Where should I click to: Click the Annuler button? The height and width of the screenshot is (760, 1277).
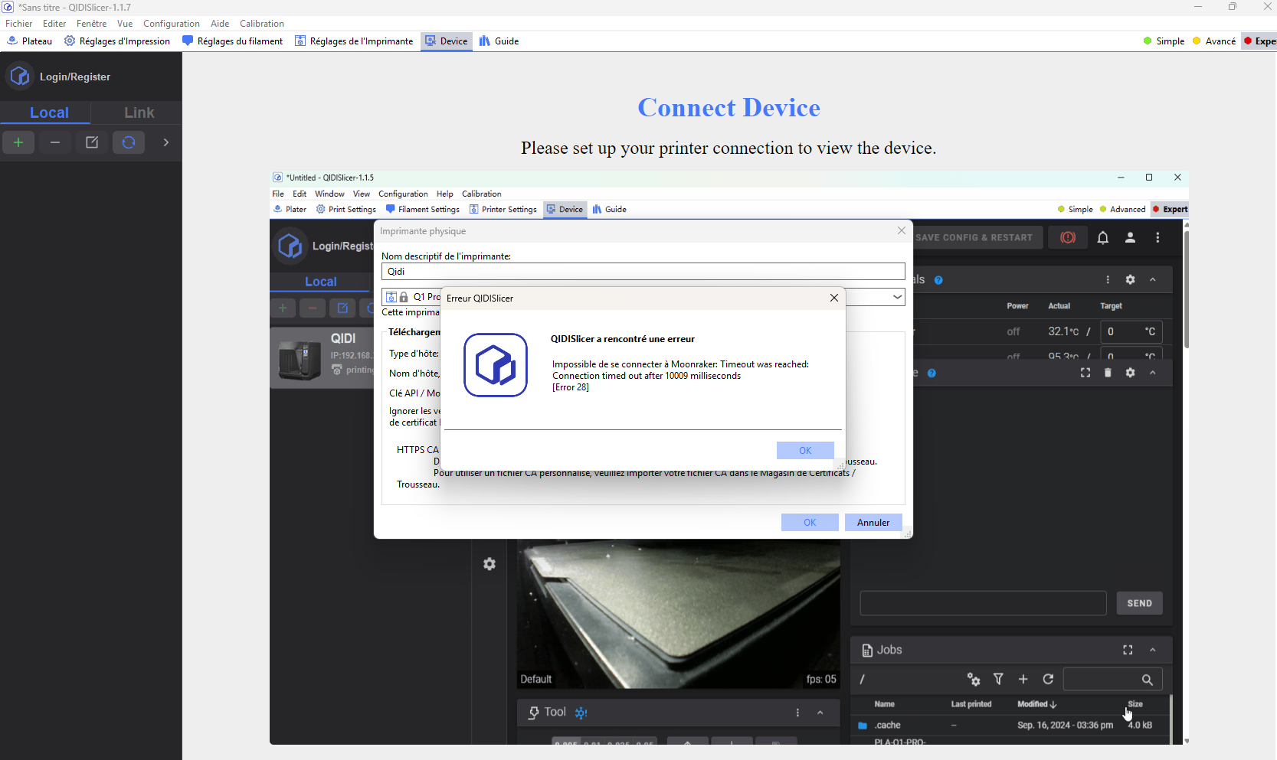[873, 523]
